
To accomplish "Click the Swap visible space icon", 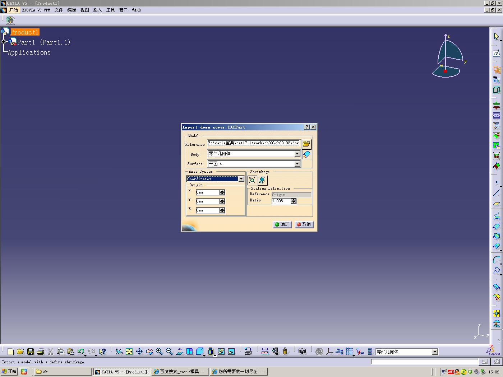I will pos(231,352).
